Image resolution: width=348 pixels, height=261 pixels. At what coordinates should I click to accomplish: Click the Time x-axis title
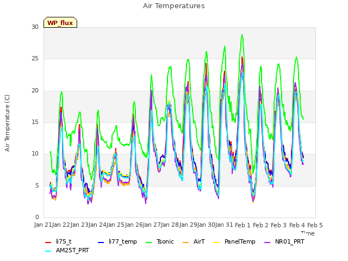pyautogui.click(x=308, y=233)
